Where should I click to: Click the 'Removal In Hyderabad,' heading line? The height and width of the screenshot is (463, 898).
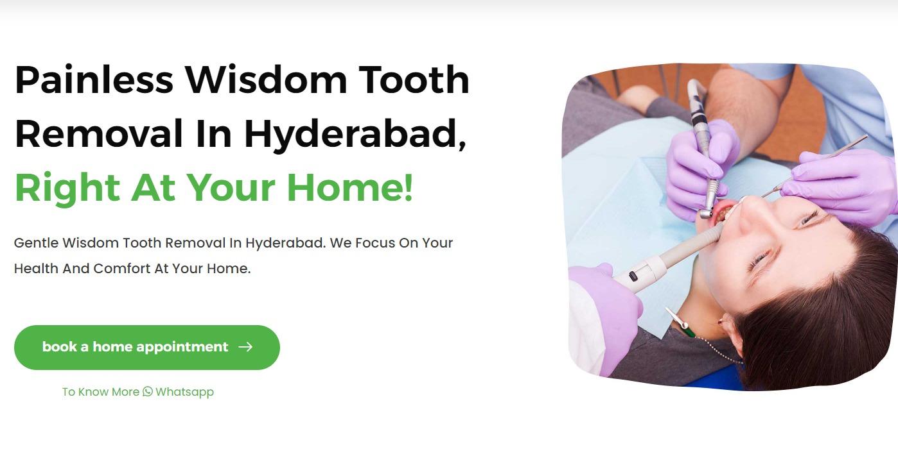pos(240,134)
